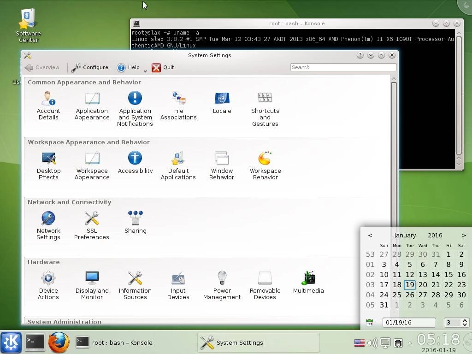This screenshot has width=472, height=354.
Task: Select January 26 in calendar
Action: click(x=410, y=295)
